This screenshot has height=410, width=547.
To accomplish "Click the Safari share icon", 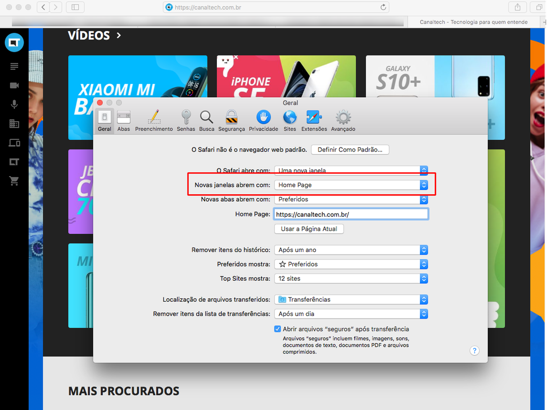I will coord(517,7).
